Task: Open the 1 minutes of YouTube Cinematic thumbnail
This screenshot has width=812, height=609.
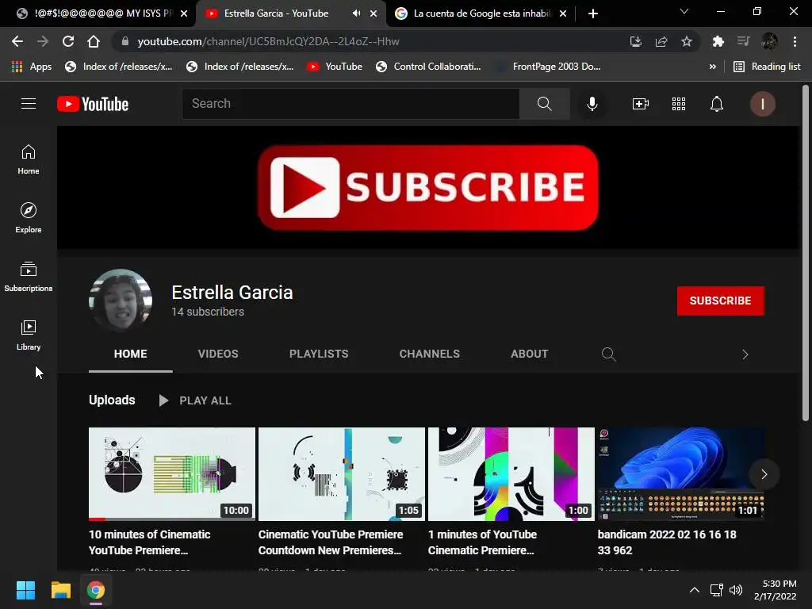Action: pyautogui.click(x=511, y=474)
